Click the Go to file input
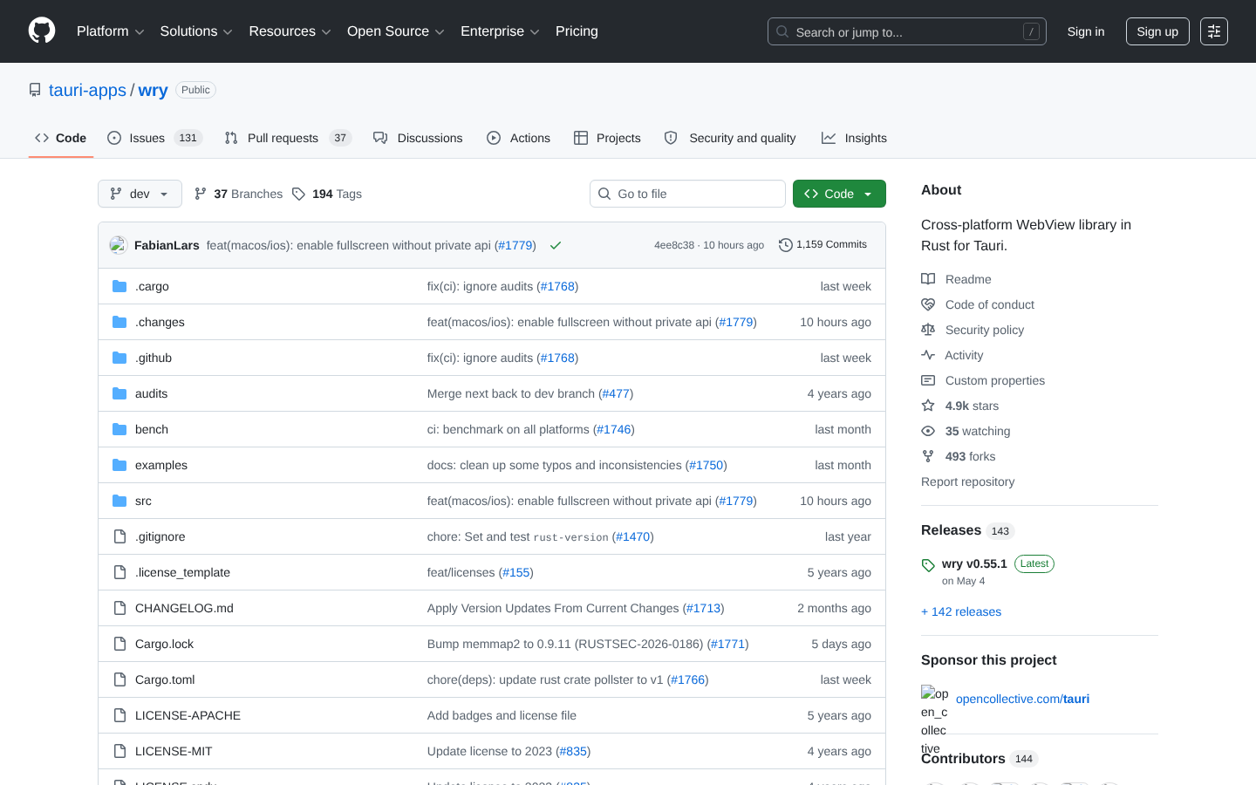 tap(687, 194)
